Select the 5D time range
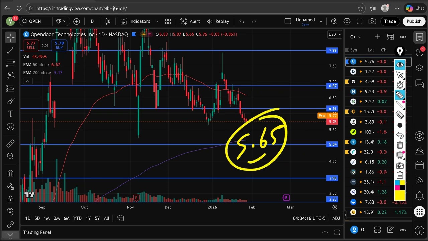The width and height of the screenshot is (428, 241). click(x=37, y=218)
